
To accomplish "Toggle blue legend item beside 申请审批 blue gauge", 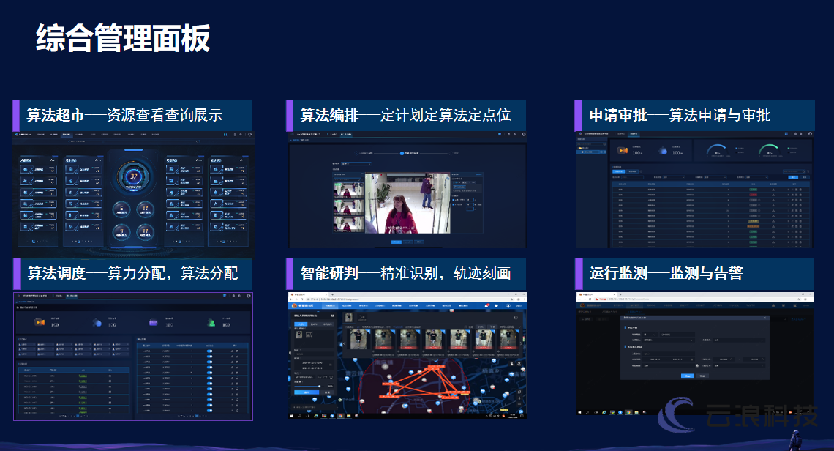I will [740, 149].
